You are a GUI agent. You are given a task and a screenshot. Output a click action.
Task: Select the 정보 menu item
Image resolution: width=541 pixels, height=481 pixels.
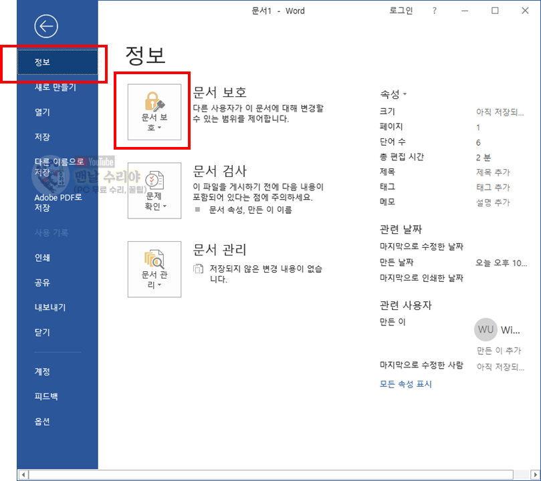pos(58,62)
